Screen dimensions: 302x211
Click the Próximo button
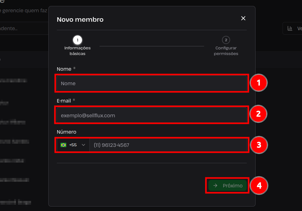228,186
